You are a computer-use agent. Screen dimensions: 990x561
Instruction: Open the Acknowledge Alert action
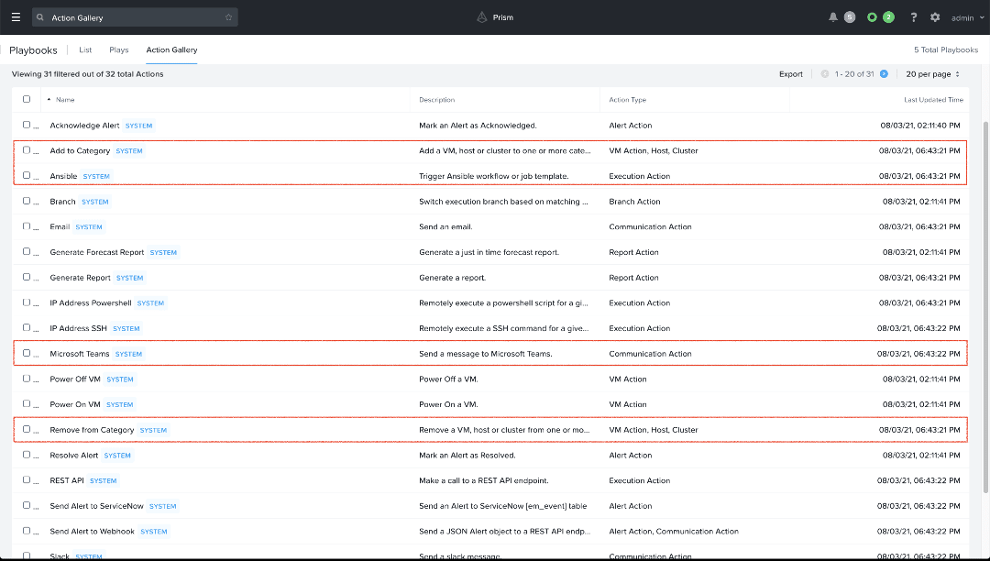point(84,126)
